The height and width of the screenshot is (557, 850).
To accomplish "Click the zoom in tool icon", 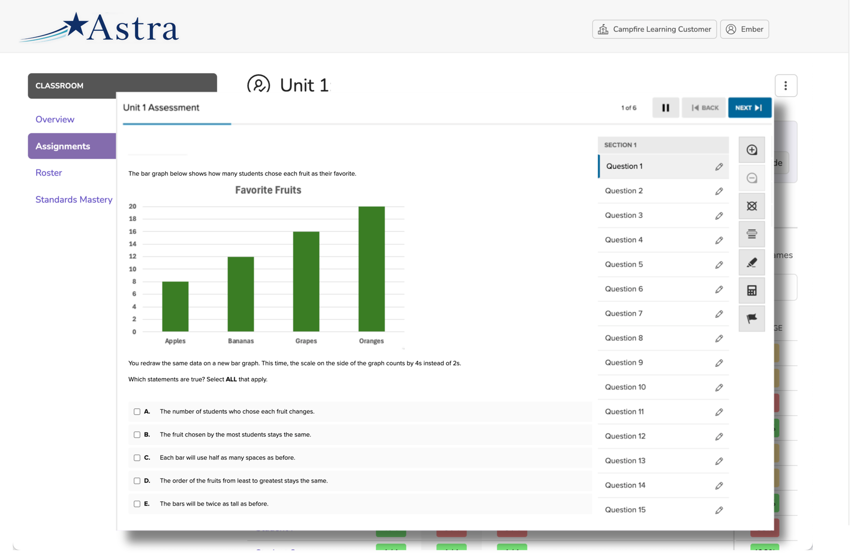I will point(752,150).
